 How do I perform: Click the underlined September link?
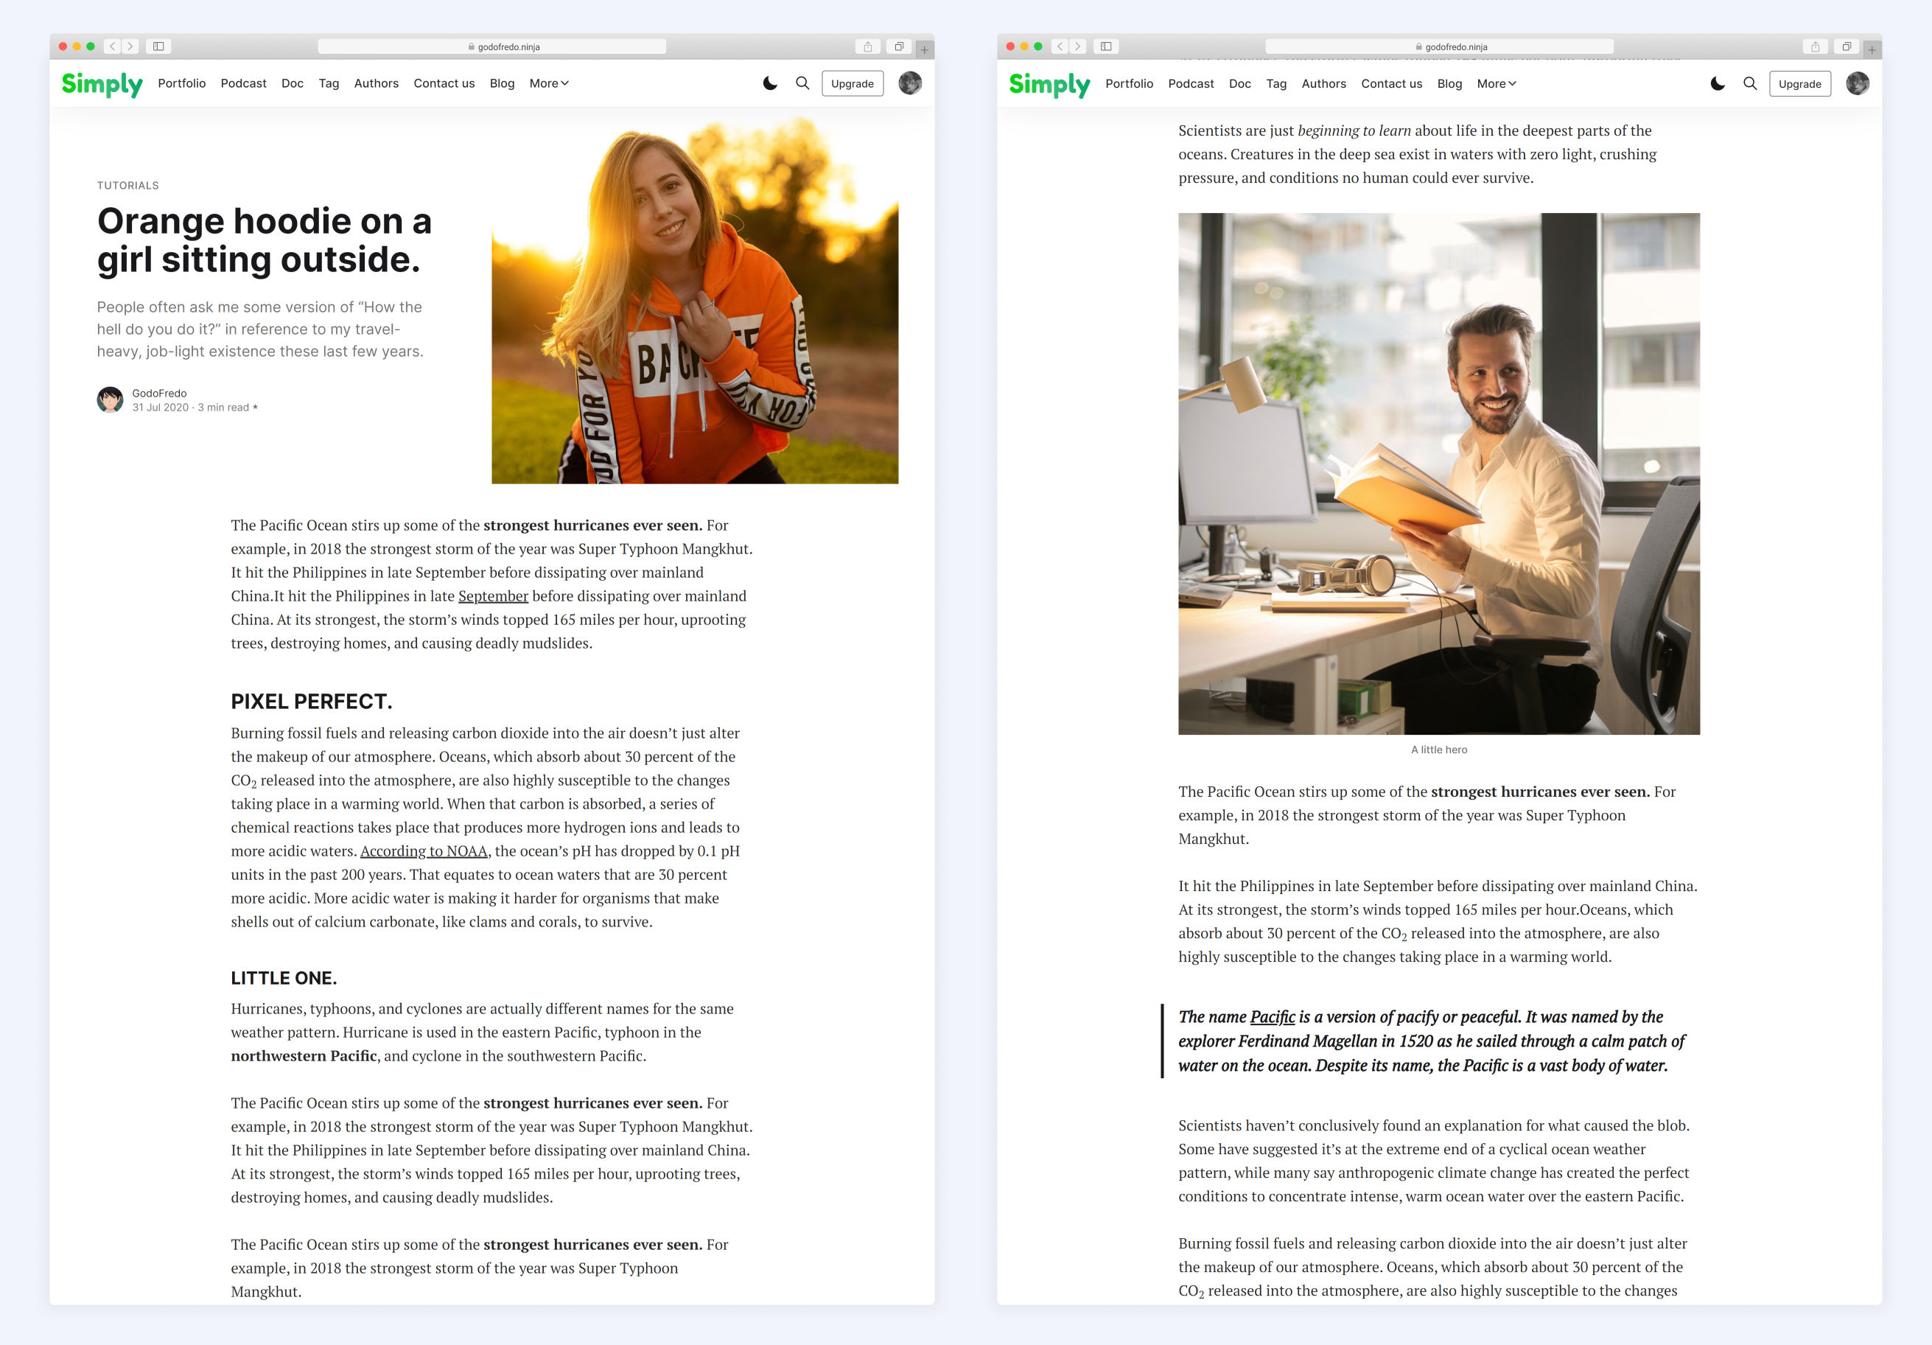pyautogui.click(x=493, y=596)
